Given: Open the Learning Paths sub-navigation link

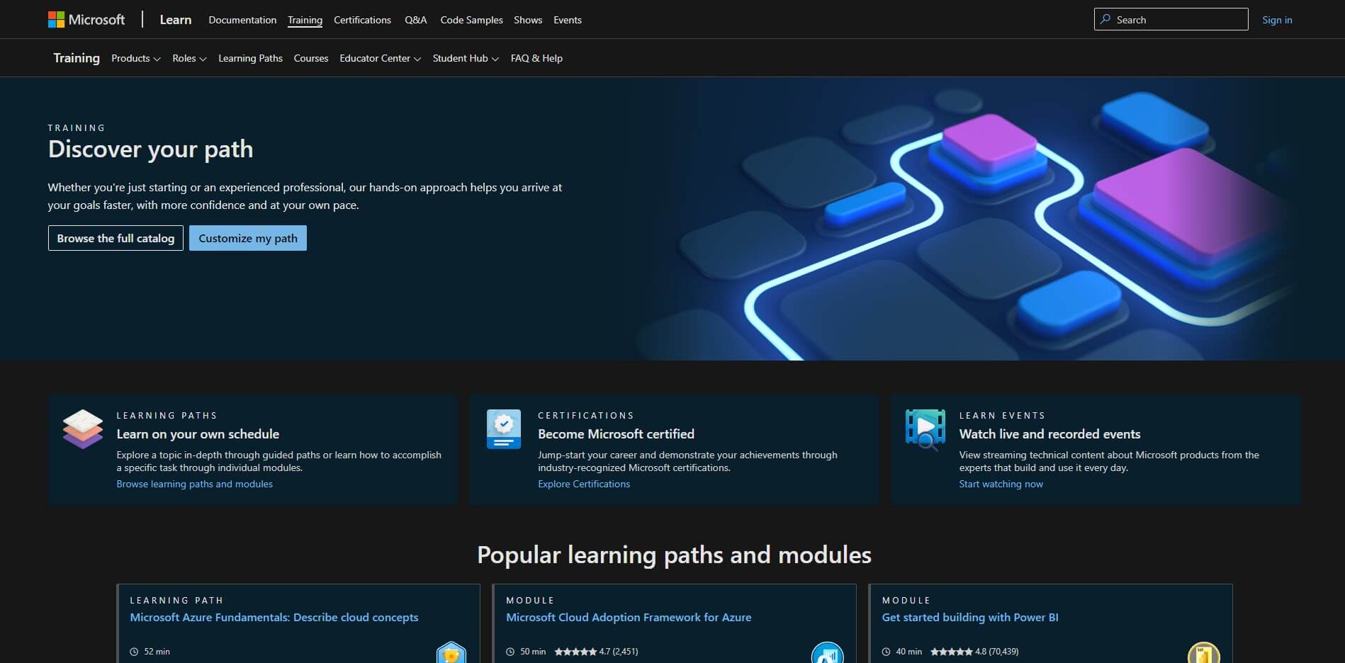Looking at the screenshot, I should tap(250, 58).
